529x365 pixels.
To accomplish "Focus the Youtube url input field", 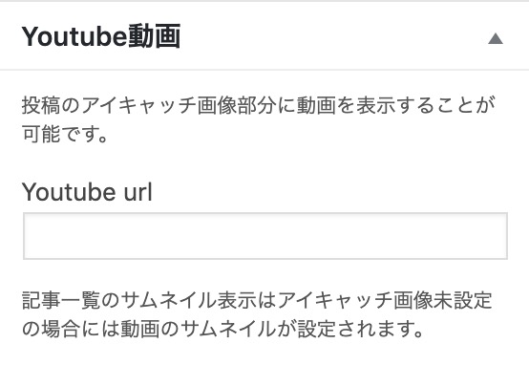I will [265, 236].
